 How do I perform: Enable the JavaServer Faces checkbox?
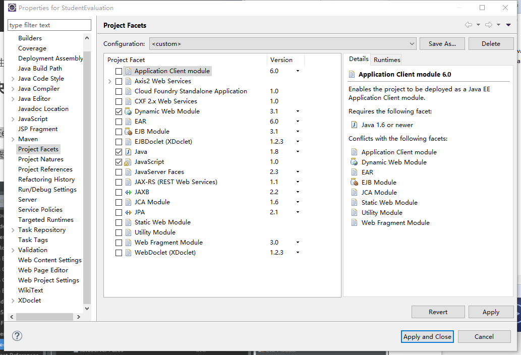tap(119, 172)
